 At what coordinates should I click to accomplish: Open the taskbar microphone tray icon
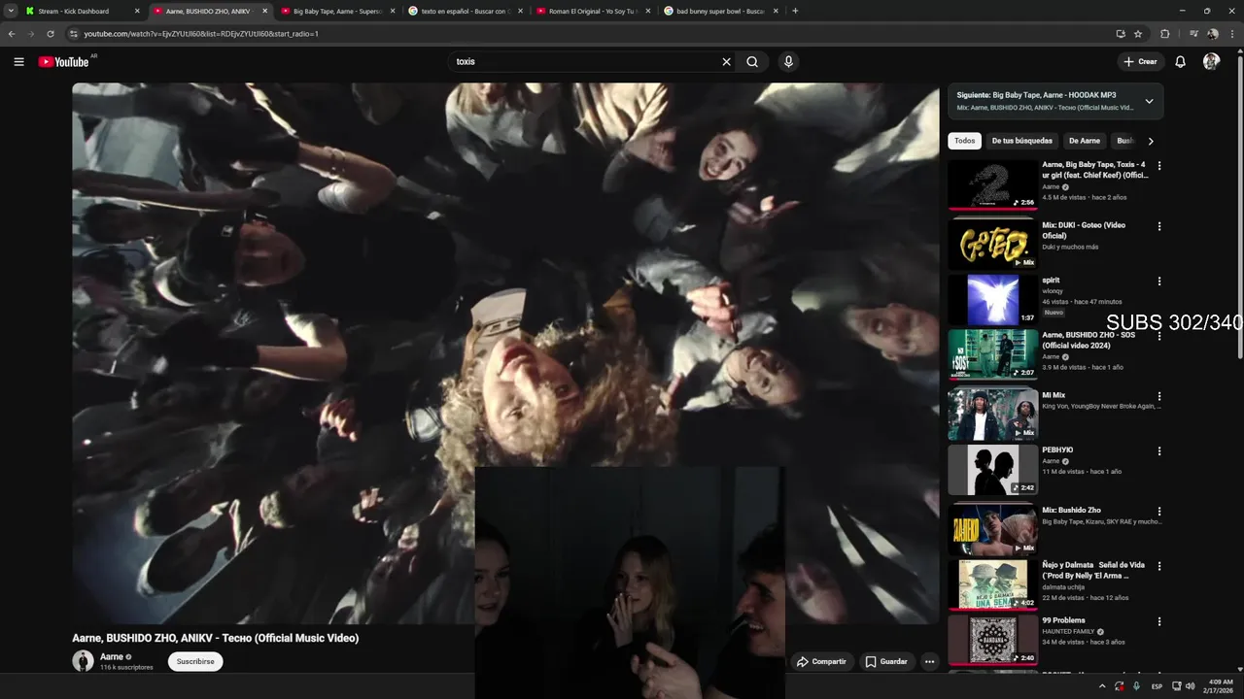[x=1136, y=686]
